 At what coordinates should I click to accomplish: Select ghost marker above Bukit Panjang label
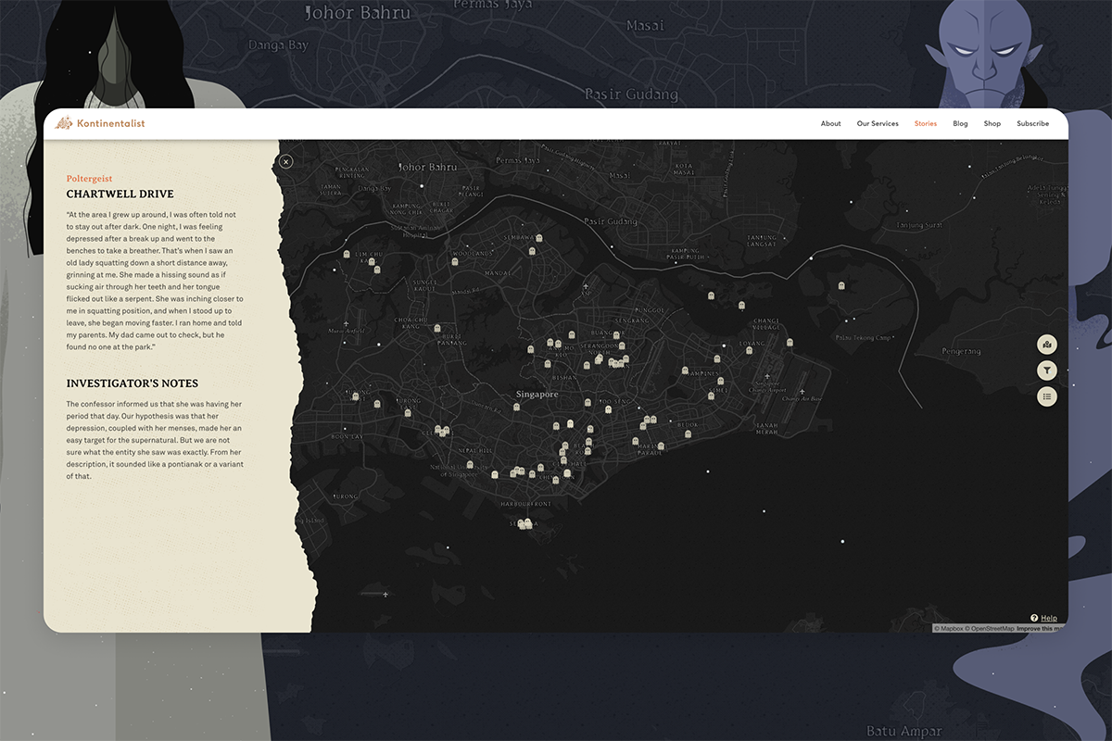[x=437, y=328]
